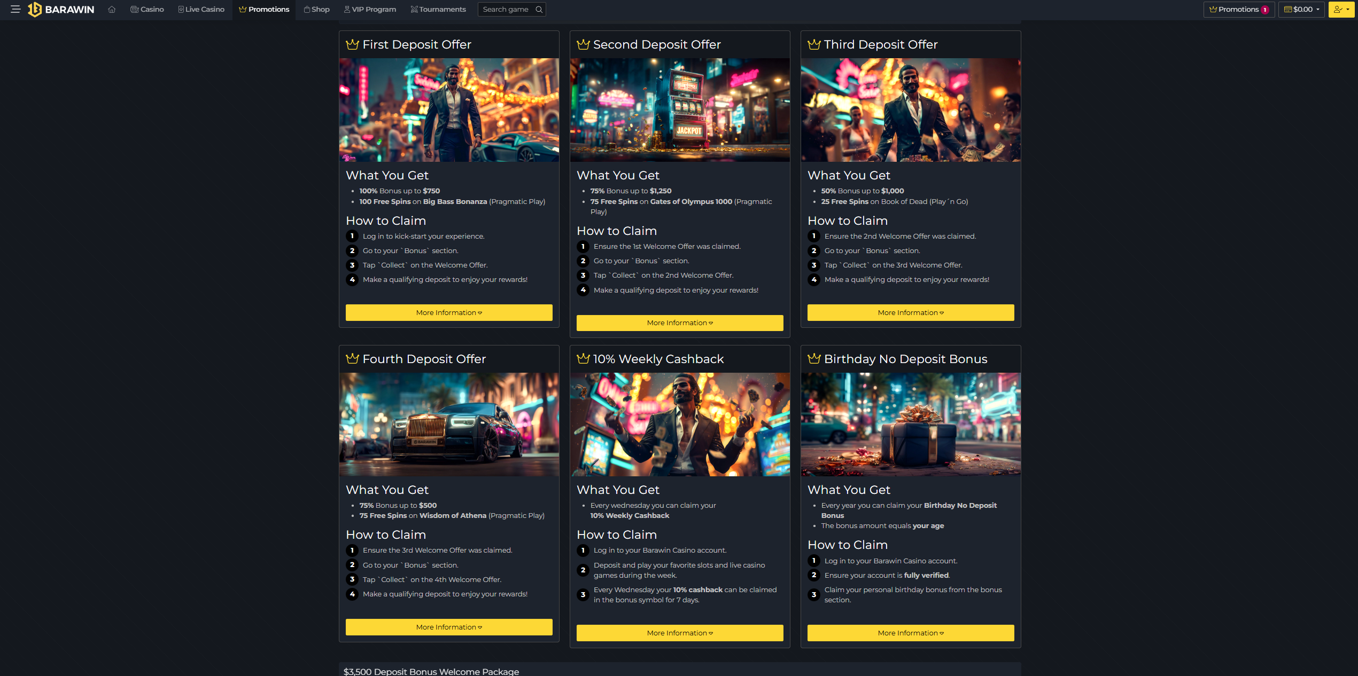Viewport: 1358px width, 676px height.
Task: Open the top-right Promotions dropdown with badge
Action: (1238, 9)
